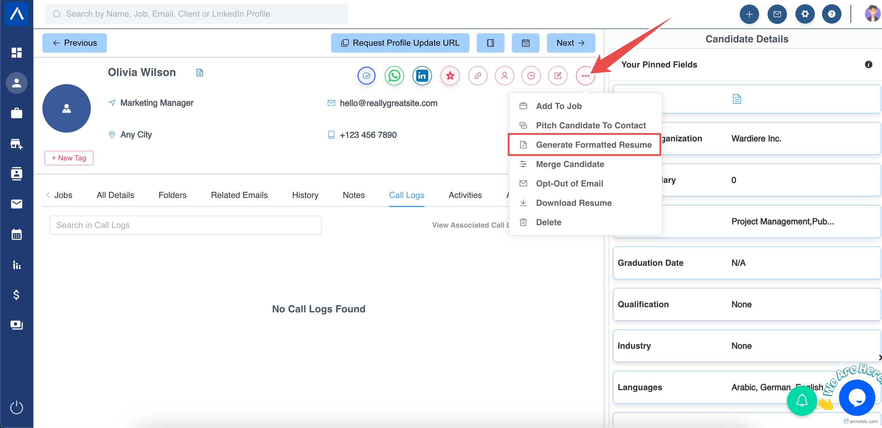This screenshot has width=882, height=428.
Task: Open WhatsApp chat for Olivia Wilson
Action: coord(394,76)
